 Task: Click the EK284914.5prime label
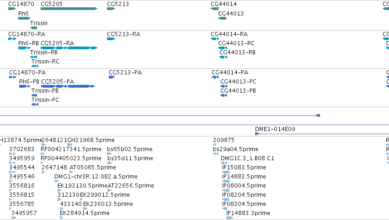pos(85,213)
